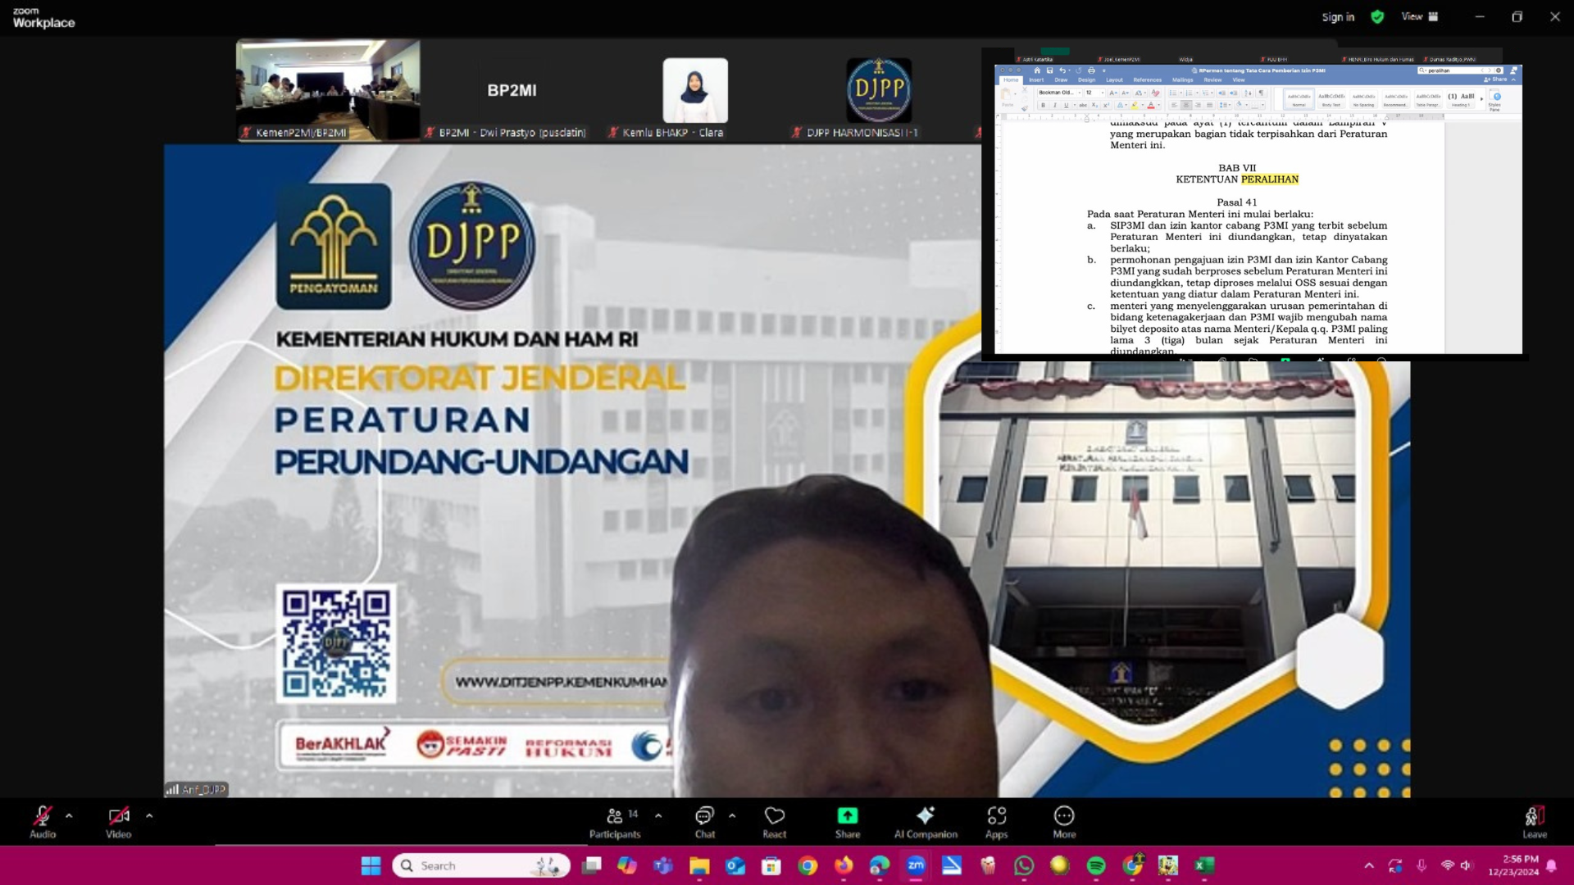Viewport: 1574px width, 885px height.
Task: Toggle Bold in the shared Word ribbon
Action: click(1043, 105)
